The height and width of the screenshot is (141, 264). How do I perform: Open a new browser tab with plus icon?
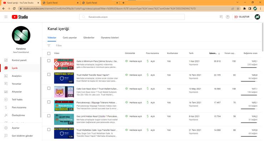click(123, 3)
